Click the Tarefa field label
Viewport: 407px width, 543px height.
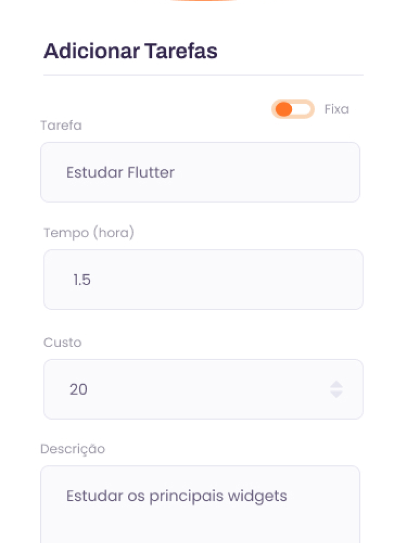click(61, 125)
